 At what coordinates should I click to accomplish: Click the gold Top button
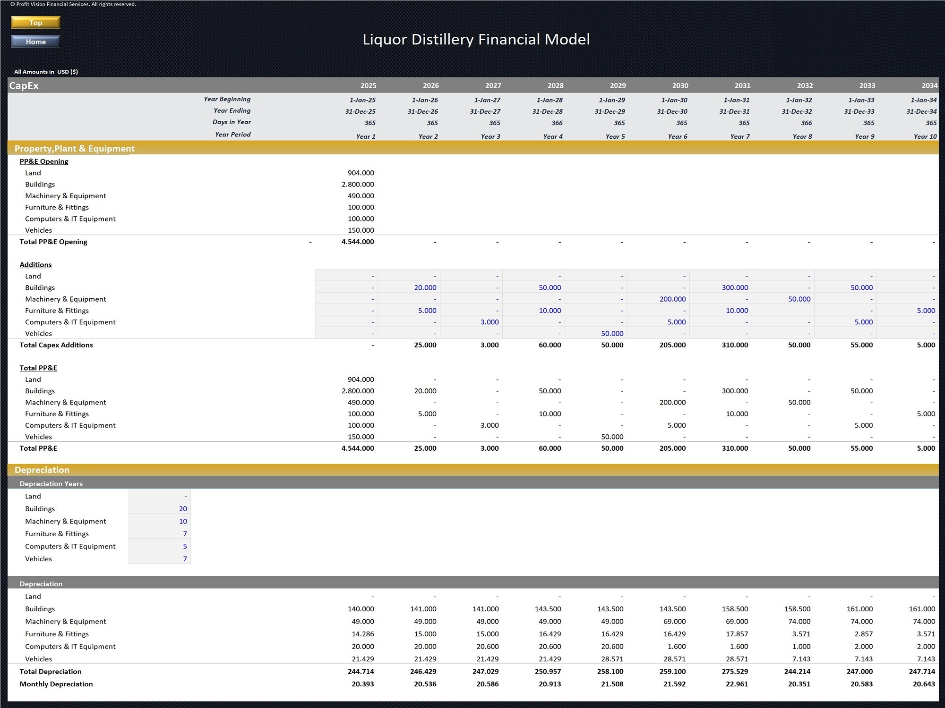(36, 23)
